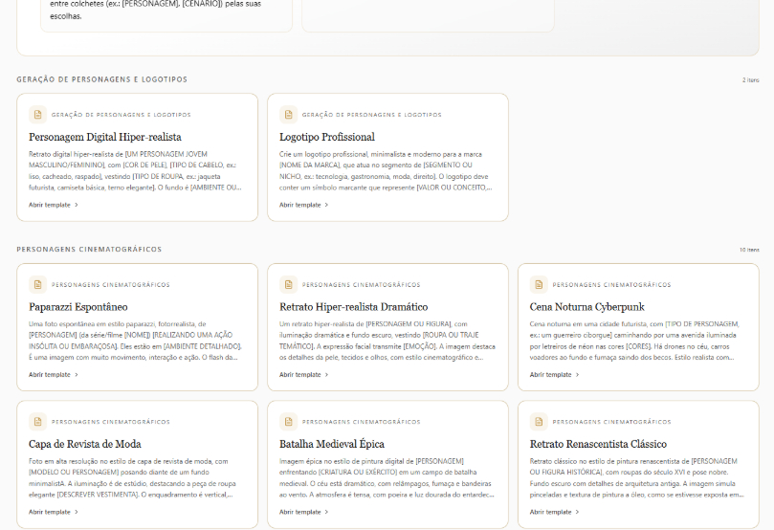Open template link for Logotipo Profissional
Screen dimensions: 774x530
[x=304, y=205]
